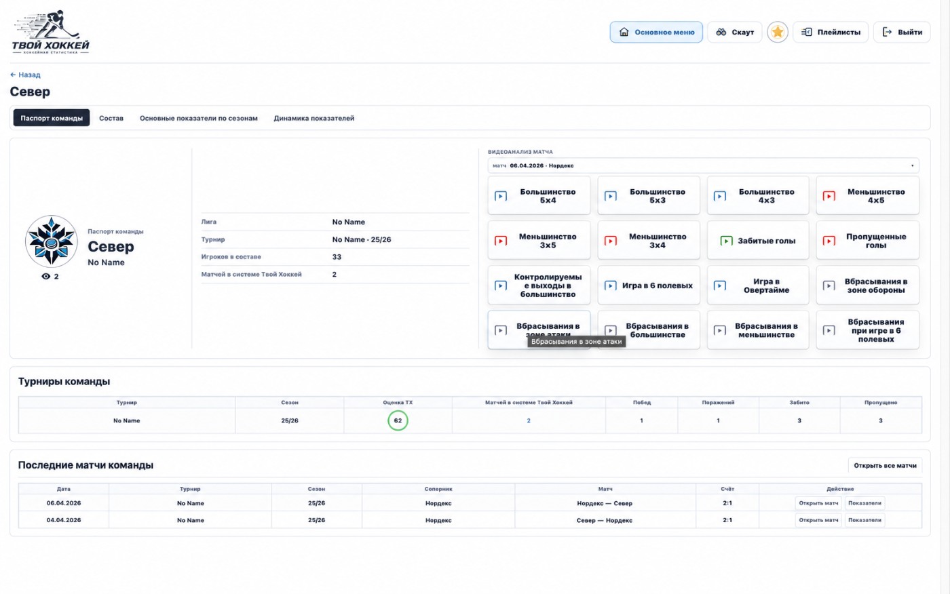The image size is (950, 594).
Task: Click the gold star favorites icon
Action: tap(777, 32)
